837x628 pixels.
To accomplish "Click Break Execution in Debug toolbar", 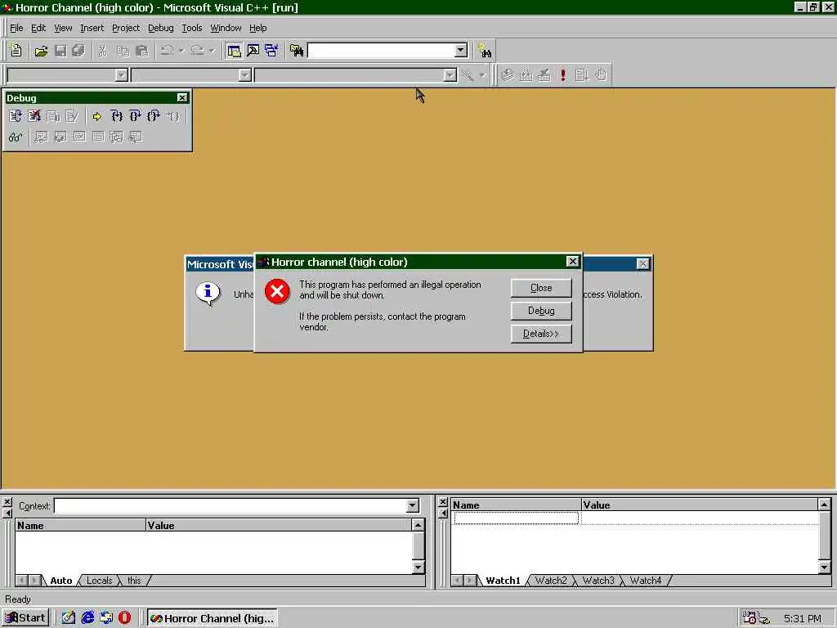I will [53, 116].
